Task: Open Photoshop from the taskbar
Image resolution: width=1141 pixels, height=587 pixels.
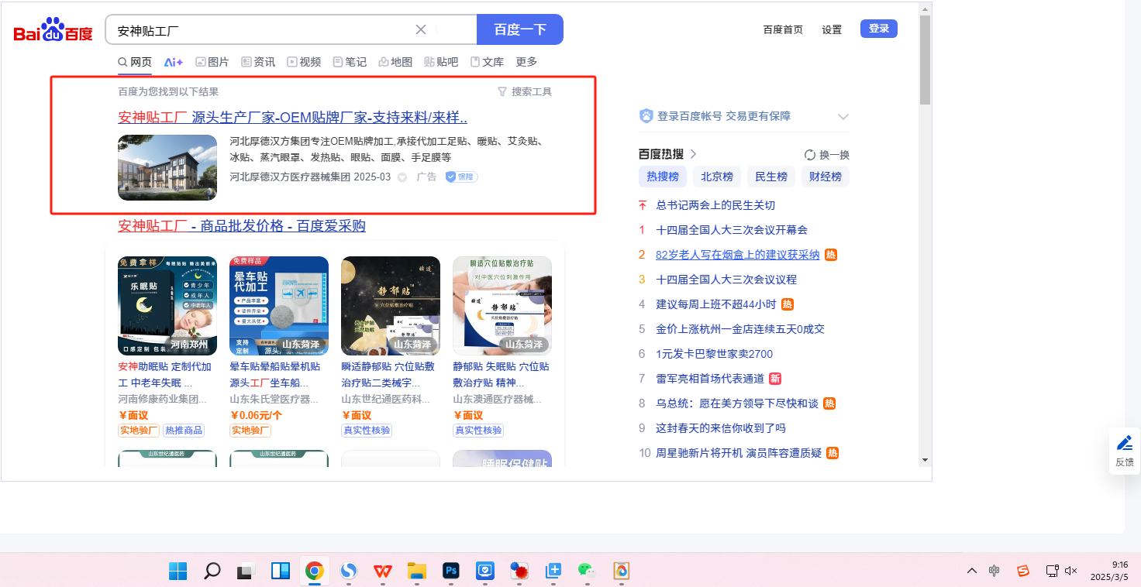Action: [x=450, y=571]
